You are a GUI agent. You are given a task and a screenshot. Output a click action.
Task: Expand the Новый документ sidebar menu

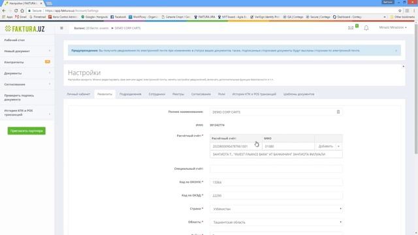pyautogui.click(x=27, y=51)
